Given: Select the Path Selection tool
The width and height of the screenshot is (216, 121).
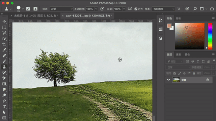Looking at the screenshot, I should coord(4,112).
